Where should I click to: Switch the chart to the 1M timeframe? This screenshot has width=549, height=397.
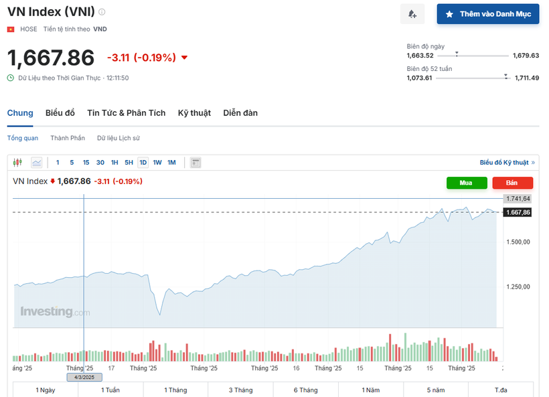tap(171, 162)
